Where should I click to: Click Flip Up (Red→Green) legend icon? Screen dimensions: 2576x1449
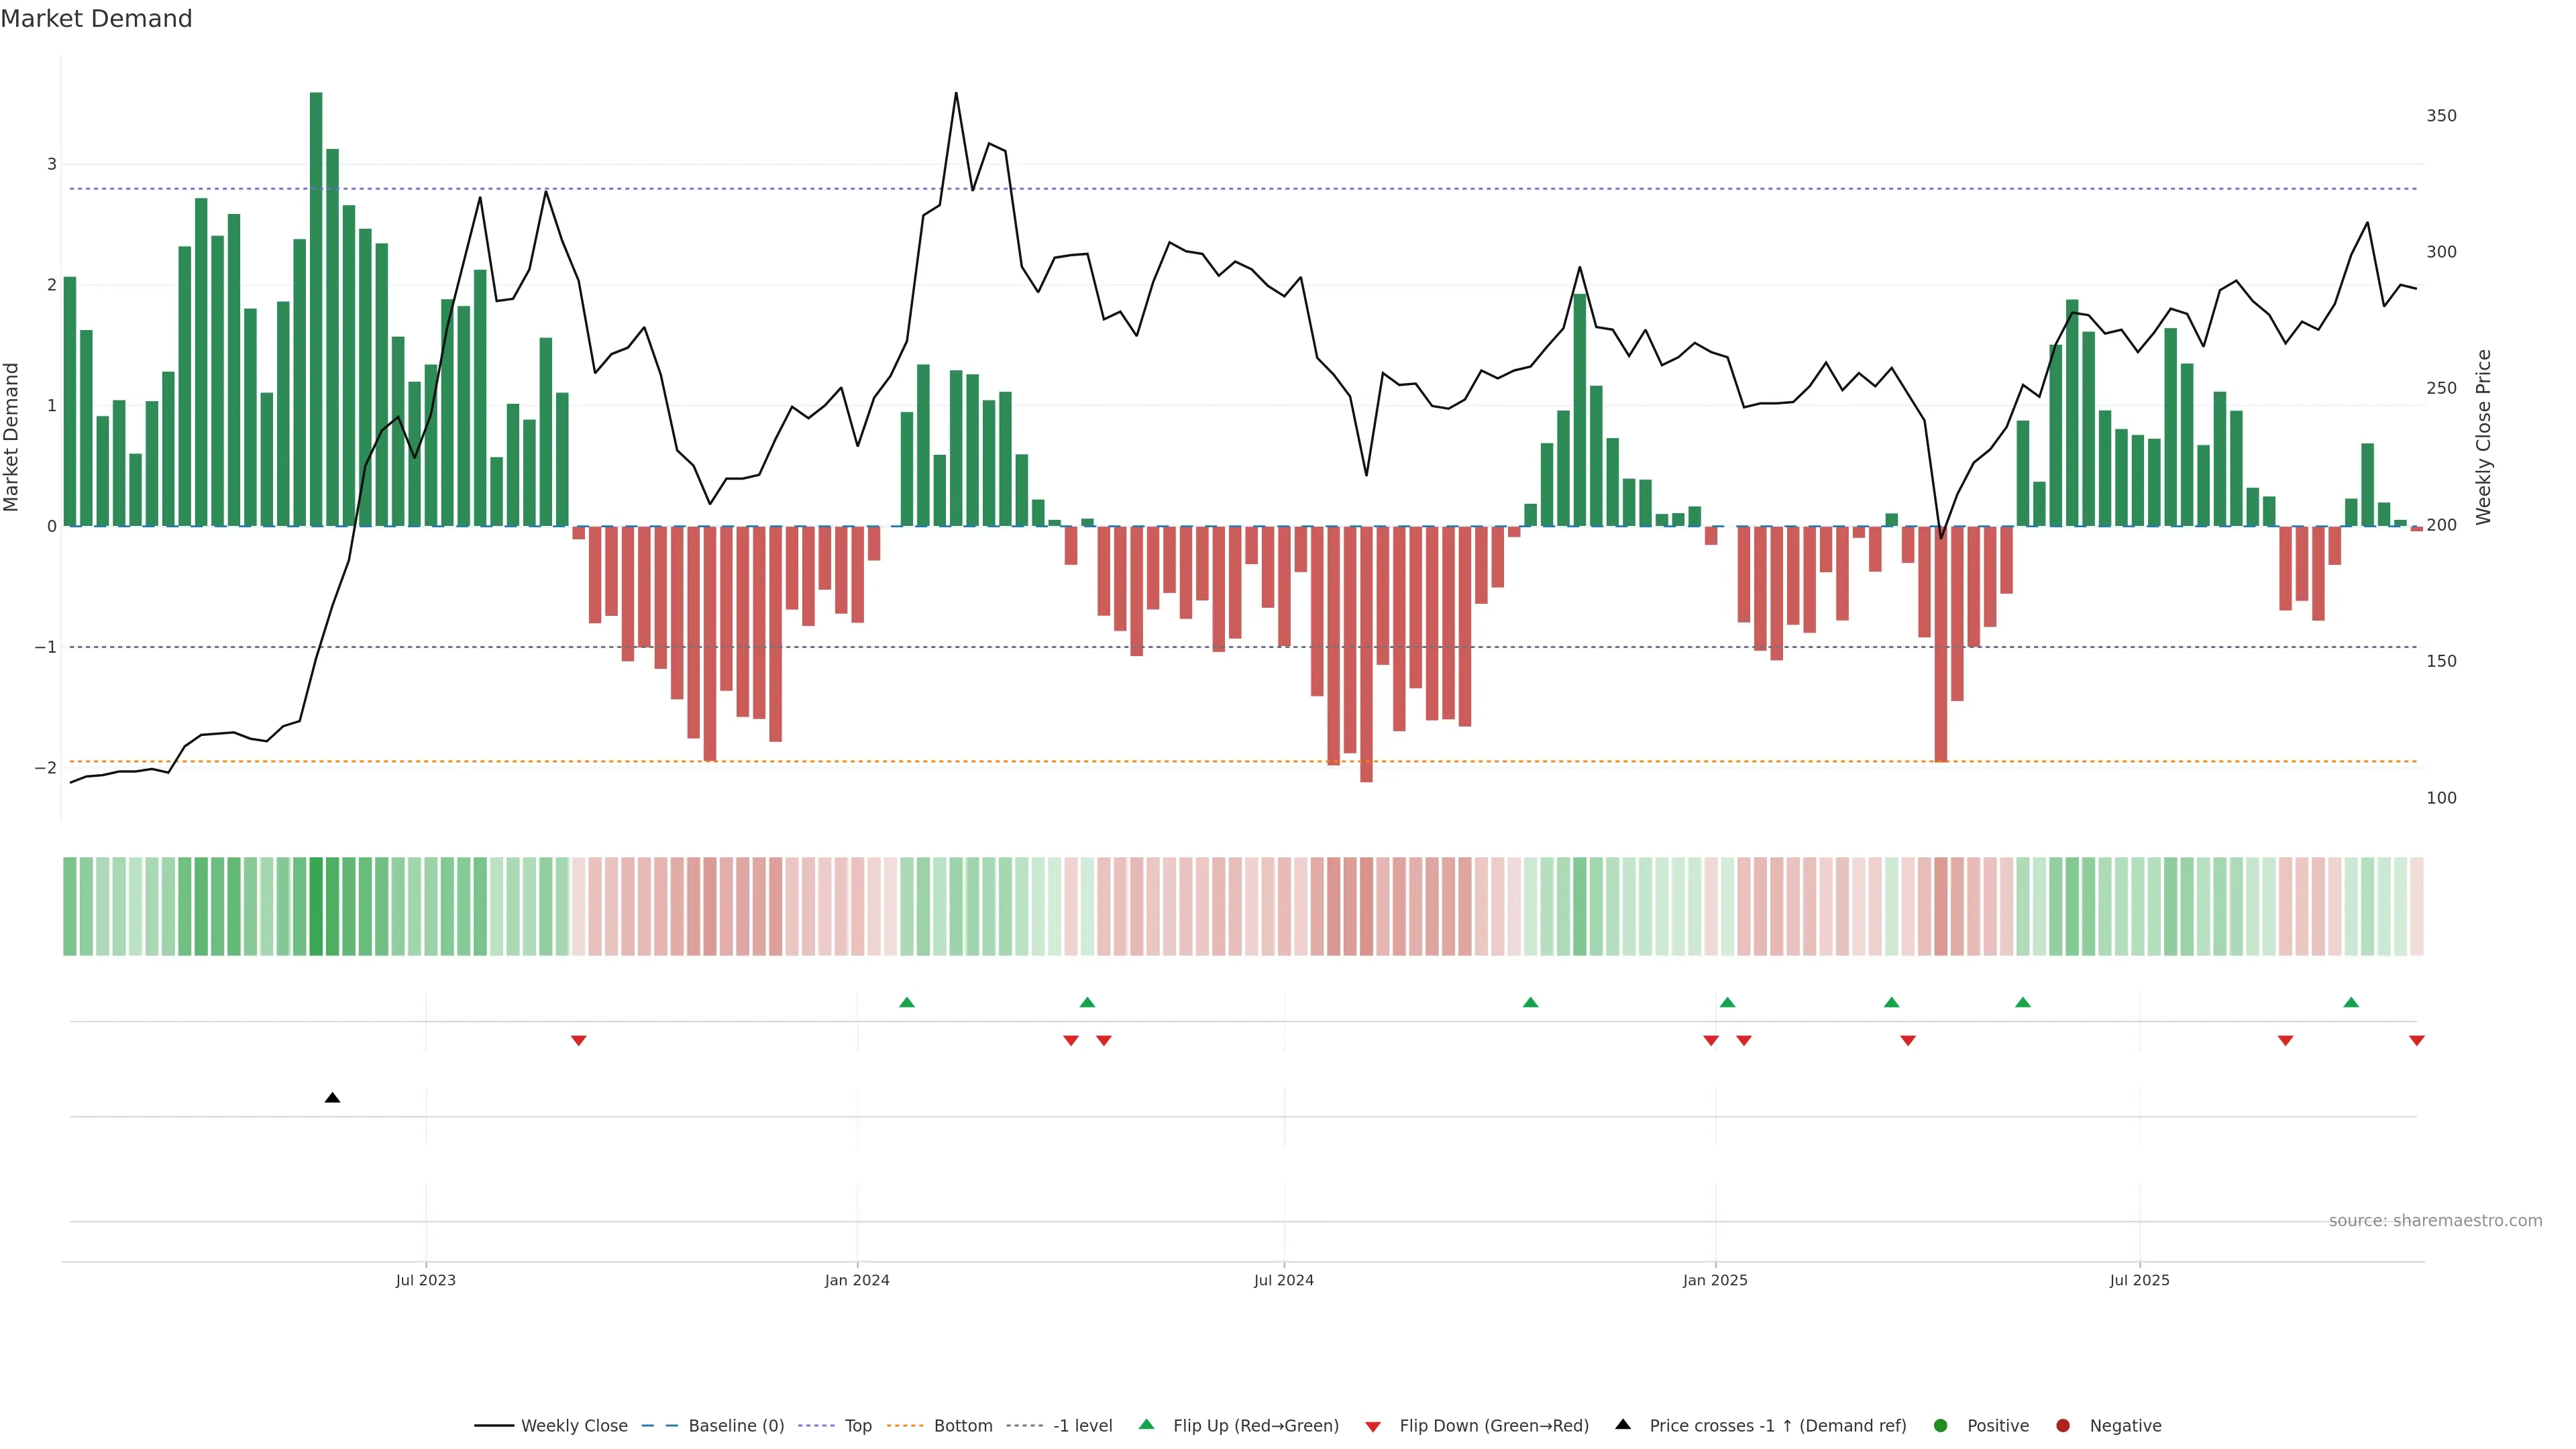click(x=1147, y=1425)
